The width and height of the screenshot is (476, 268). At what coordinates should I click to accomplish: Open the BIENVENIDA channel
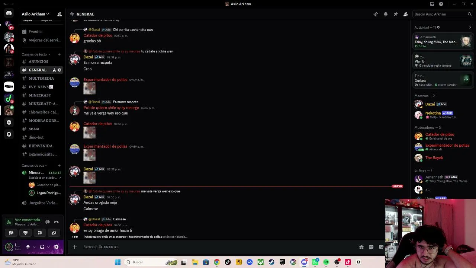[x=41, y=146]
